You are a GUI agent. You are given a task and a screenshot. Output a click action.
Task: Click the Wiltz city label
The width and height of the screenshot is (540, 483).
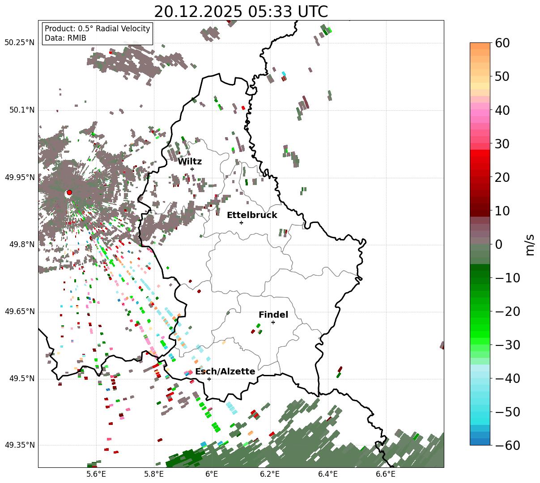click(190, 162)
